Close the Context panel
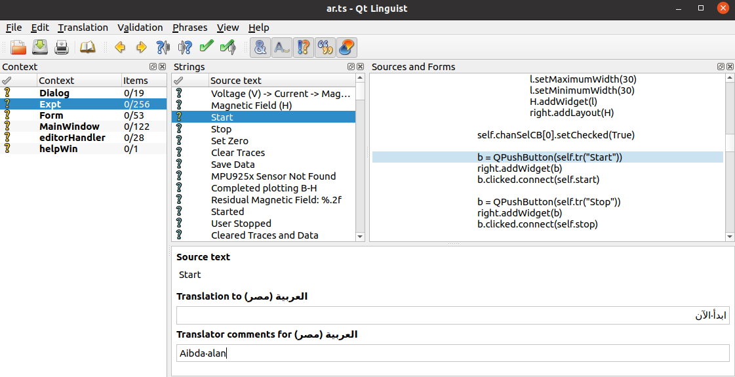 point(162,67)
